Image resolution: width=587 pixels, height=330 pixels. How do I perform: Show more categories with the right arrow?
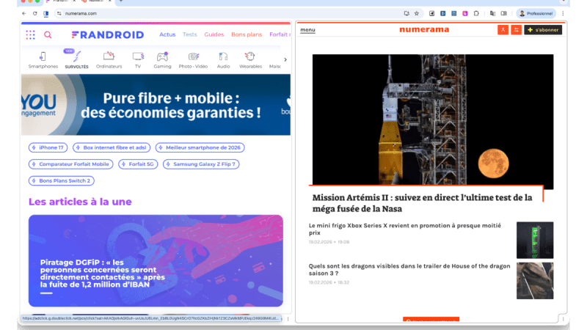(x=285, y=59)
